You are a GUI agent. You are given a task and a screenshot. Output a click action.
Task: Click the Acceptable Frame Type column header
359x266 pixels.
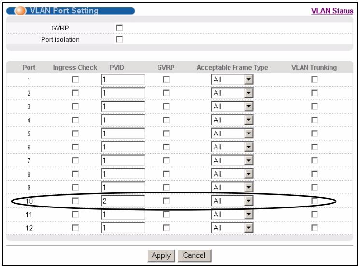click(232, 68)
